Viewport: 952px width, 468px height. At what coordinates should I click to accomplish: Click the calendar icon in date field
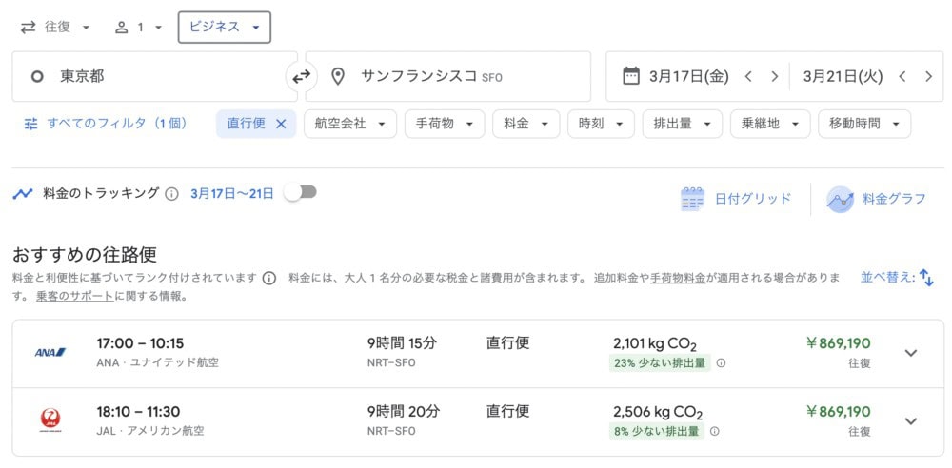[x=631, y=76]
